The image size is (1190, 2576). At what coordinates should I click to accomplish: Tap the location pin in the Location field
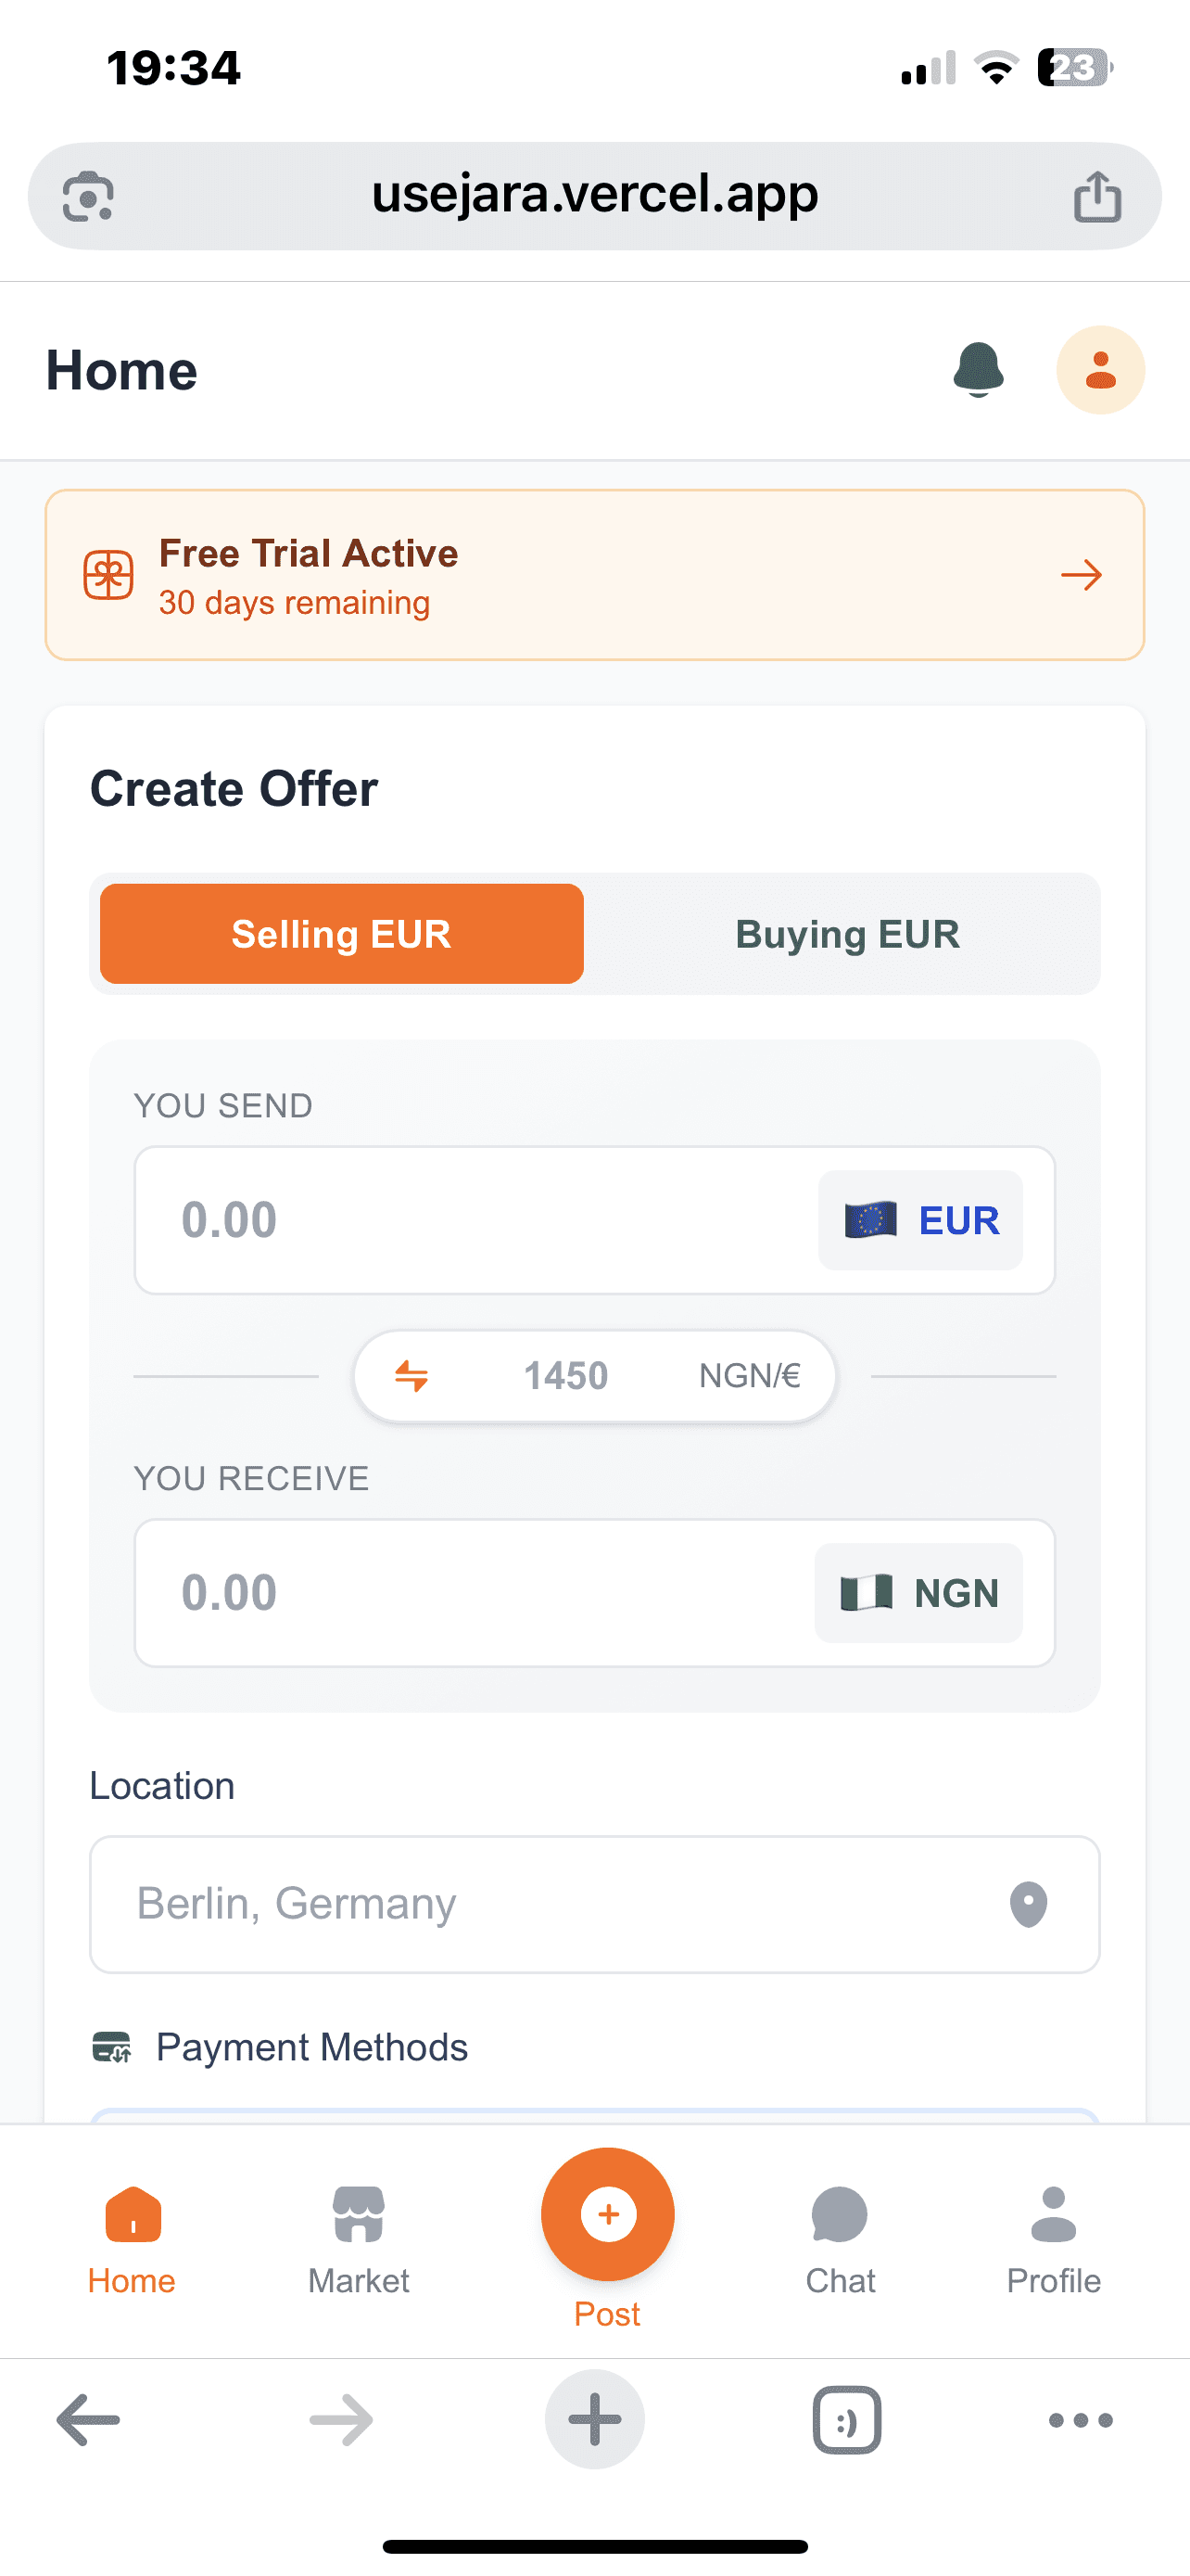[1032, 1904]
